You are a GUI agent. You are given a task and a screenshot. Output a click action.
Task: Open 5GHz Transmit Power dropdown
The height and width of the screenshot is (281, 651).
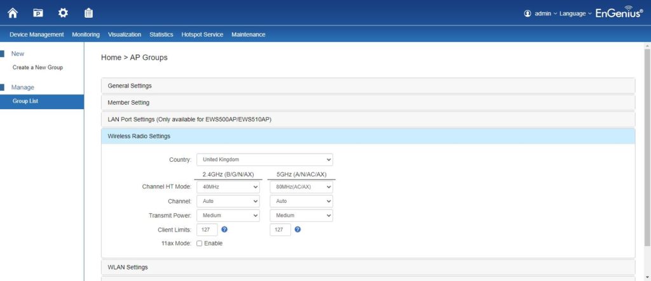[301, 216]
